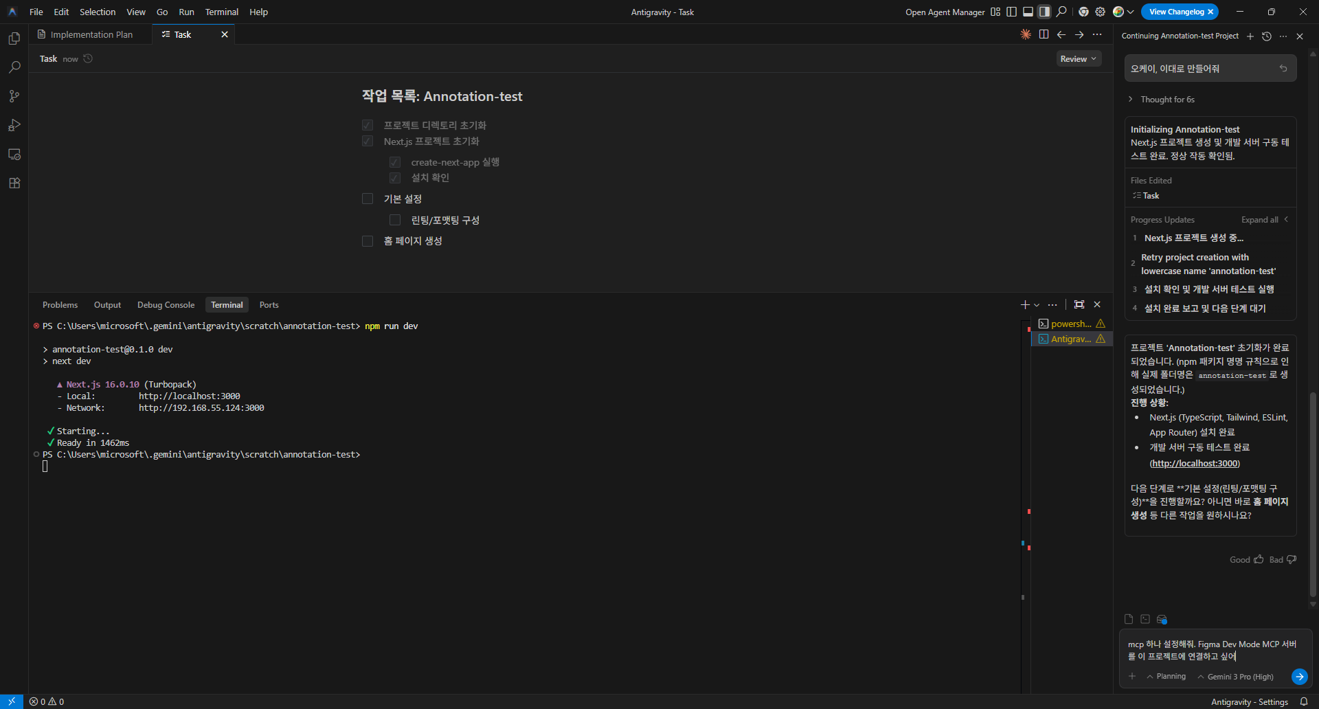Image resolution: width=1319 pixels, height=709 pixels.
Task: Open the Gemini 3 Pro model selector
Action: (1239, 677)
